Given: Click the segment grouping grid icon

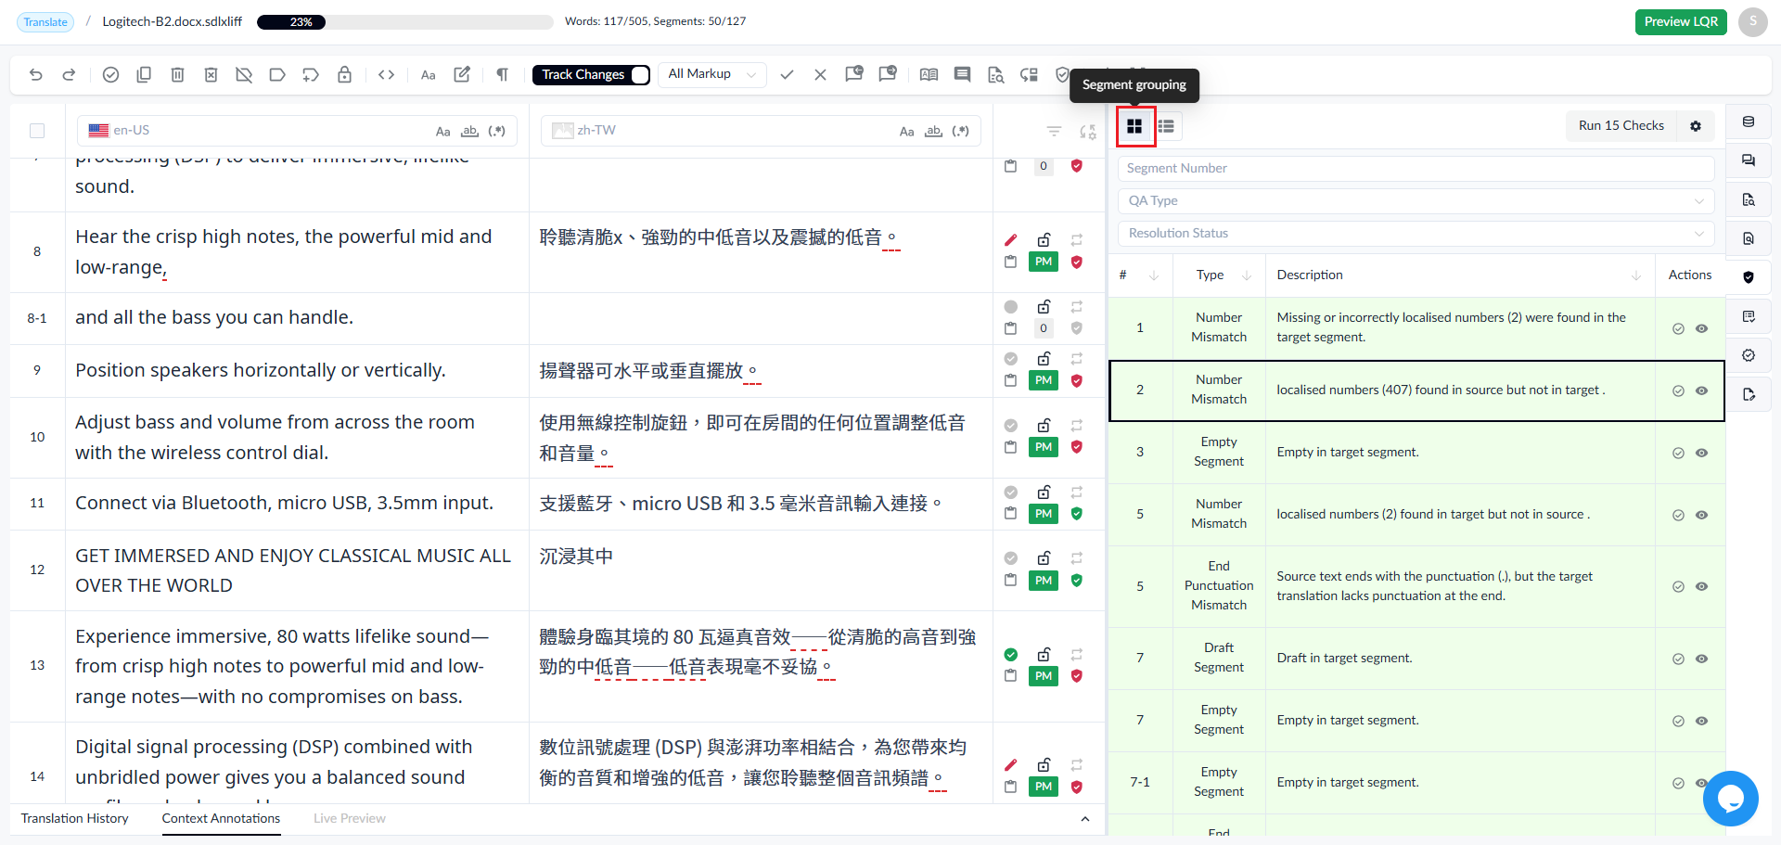Looking at the screenshot, I should 1134,126.
